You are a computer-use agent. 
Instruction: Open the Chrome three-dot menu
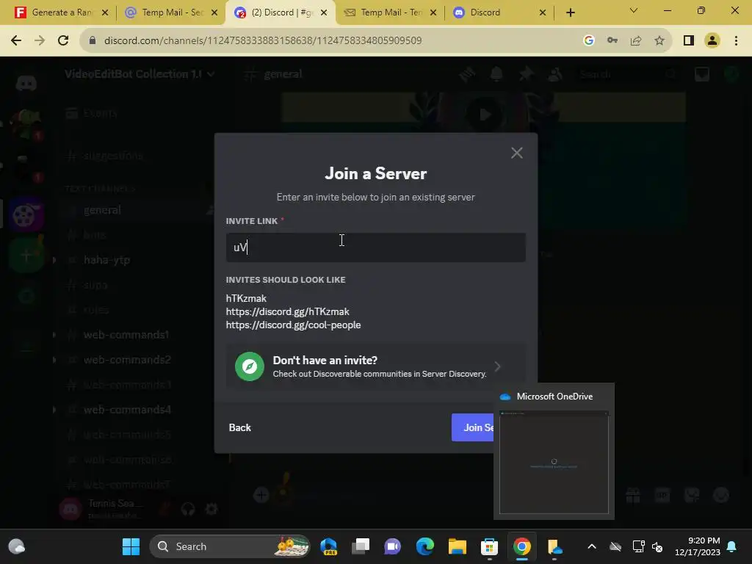pyautogui.click(x=736, y=40)
